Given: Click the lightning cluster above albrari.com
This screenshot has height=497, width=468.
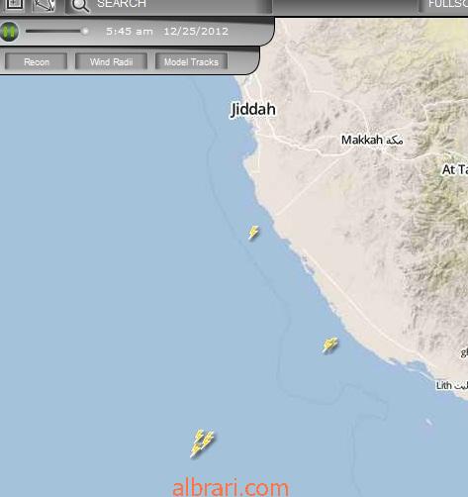Looking at the screenshot, I should click(202, 444).
